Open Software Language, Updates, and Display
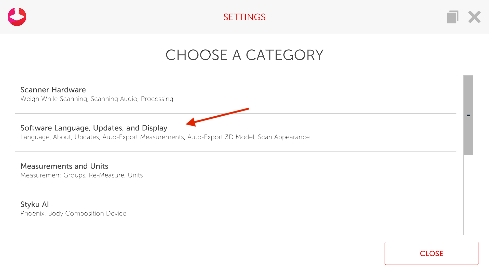Screen dimensions: 489x275 pyautogui.click(x=94, y=128)
